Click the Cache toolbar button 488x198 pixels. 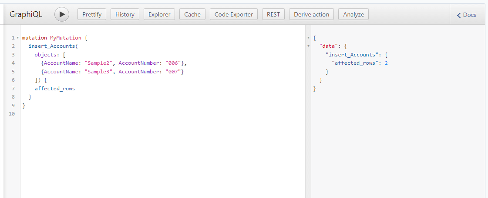pyautogui.click(x=192, y=14)
